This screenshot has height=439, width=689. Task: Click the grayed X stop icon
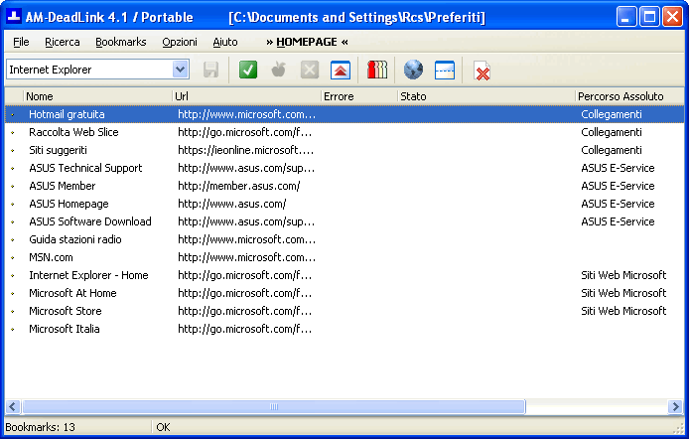coord(310,70)
